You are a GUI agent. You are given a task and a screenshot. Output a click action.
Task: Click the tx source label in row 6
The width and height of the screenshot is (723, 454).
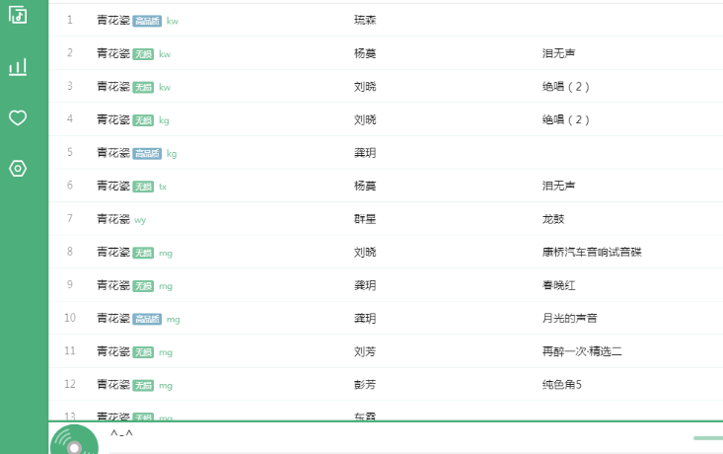point(163,187)
